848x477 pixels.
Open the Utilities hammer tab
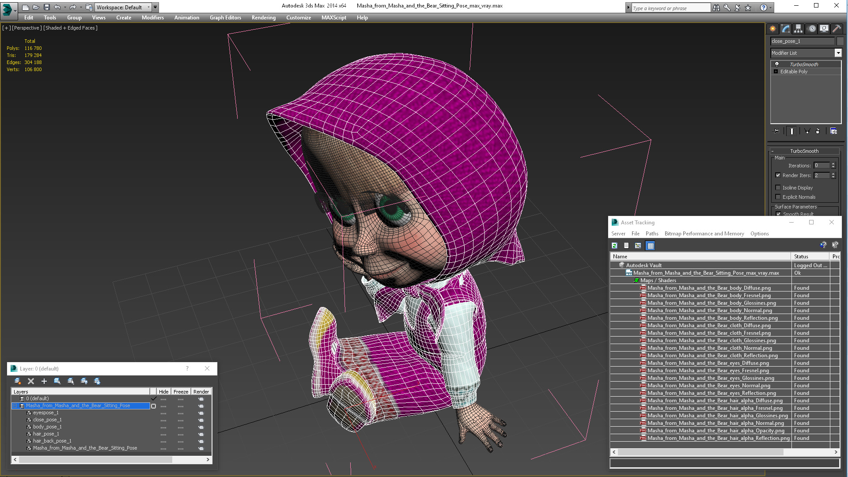coord(837,29)
